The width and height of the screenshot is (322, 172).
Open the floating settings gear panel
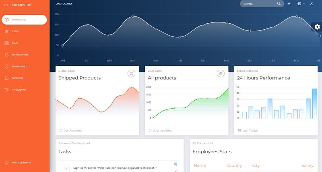click(317, 27)
